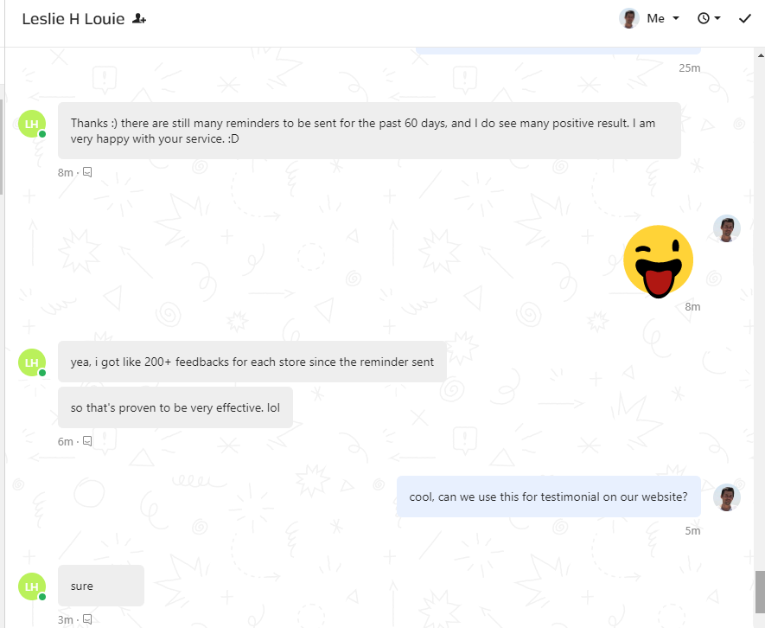Image resolution: width=765 pixels, height=628 pixels.
Task: Click the add contact icon beside Leslie H Louie
Action: [139, 18]
